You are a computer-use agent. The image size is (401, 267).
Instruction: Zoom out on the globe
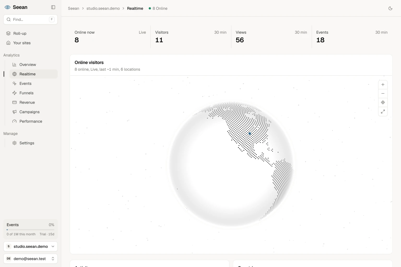(x=383, y=93)
